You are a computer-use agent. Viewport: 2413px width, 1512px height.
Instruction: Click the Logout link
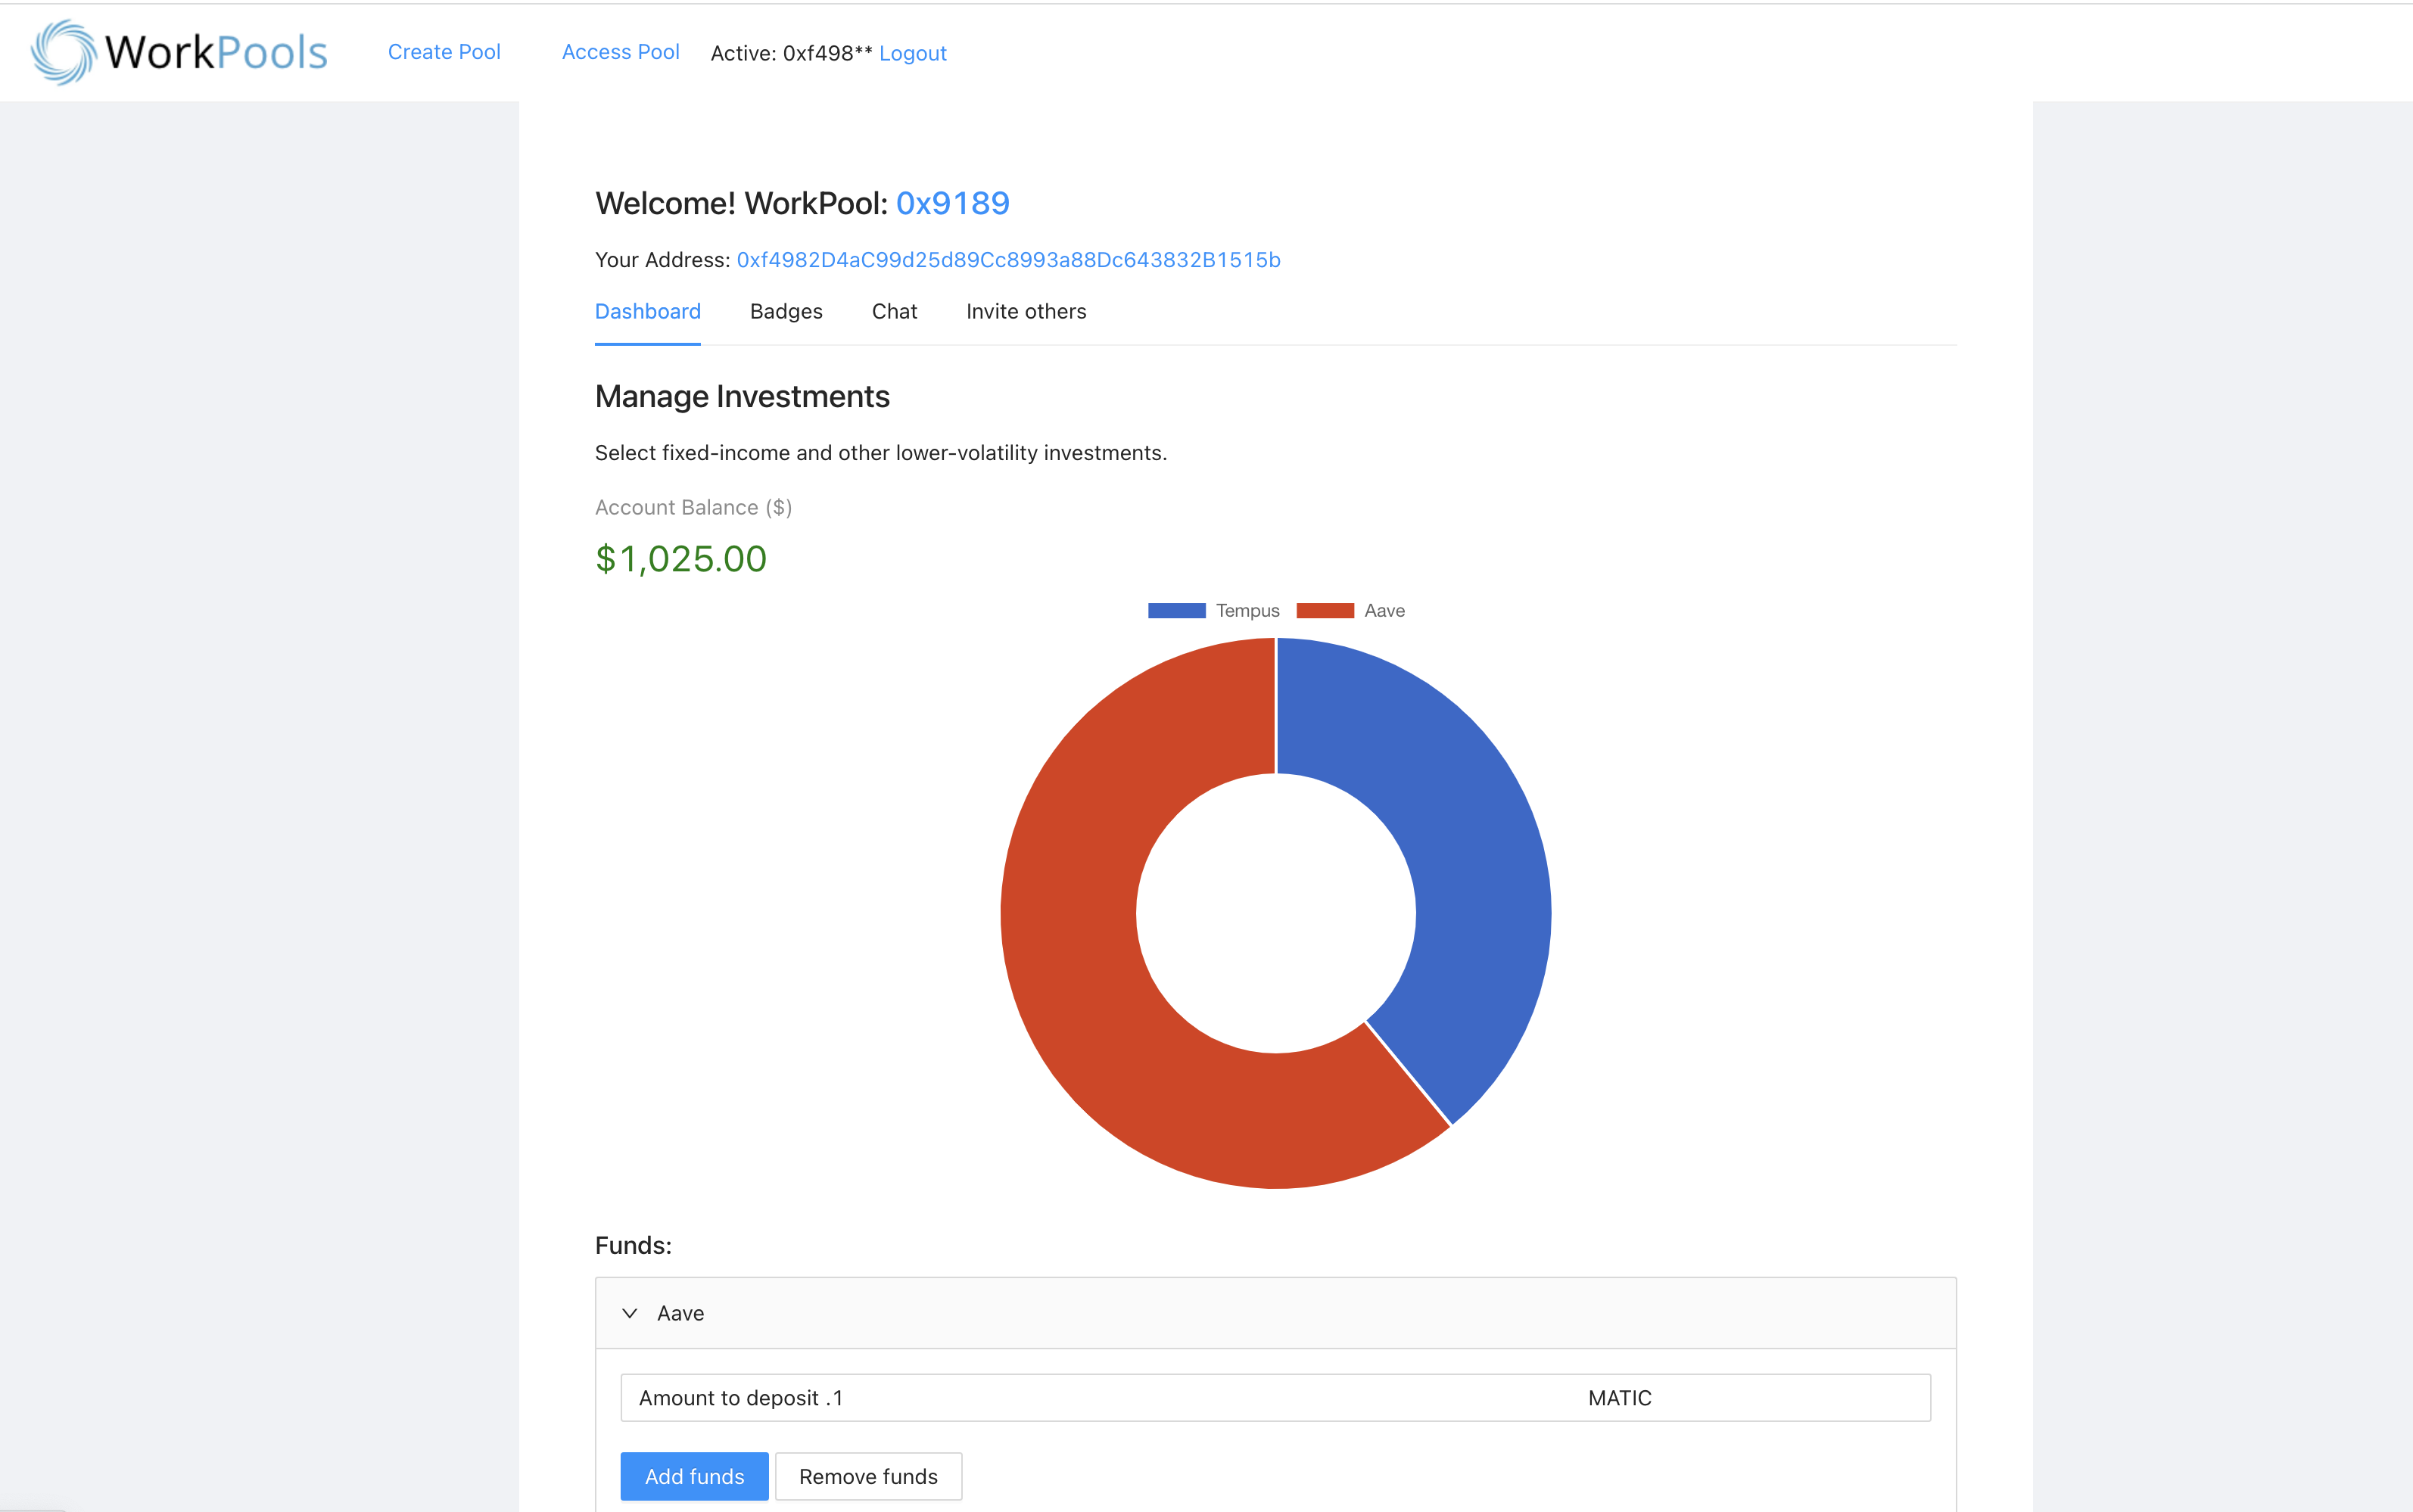(913, 53)
